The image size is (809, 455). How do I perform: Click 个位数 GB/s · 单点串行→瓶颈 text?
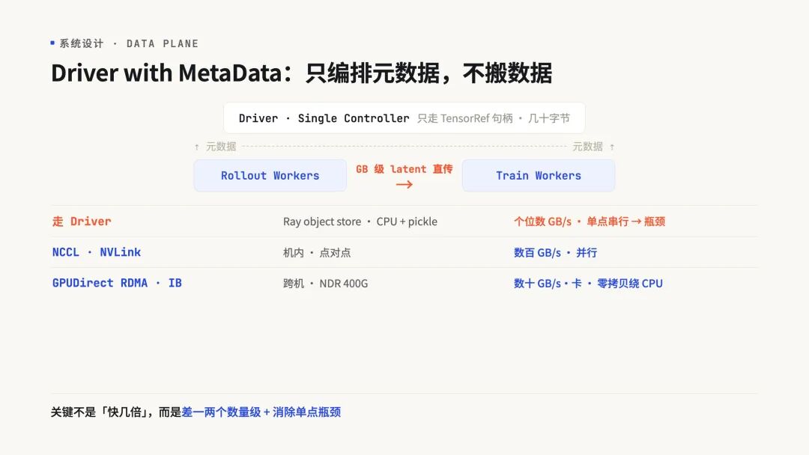(x=590, y=222)
